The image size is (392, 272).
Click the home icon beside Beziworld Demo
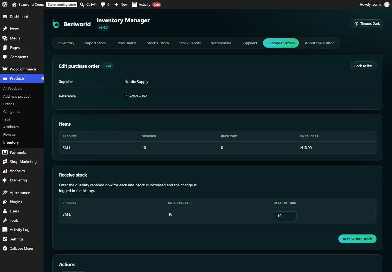pyautogui.click(x=14, y=4)
